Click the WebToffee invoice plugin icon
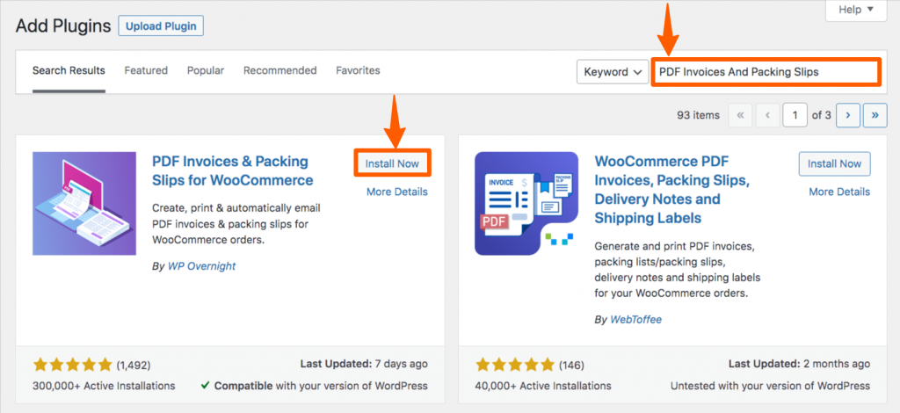The height and width of the screenshot is (413, 900). [526, 204]
